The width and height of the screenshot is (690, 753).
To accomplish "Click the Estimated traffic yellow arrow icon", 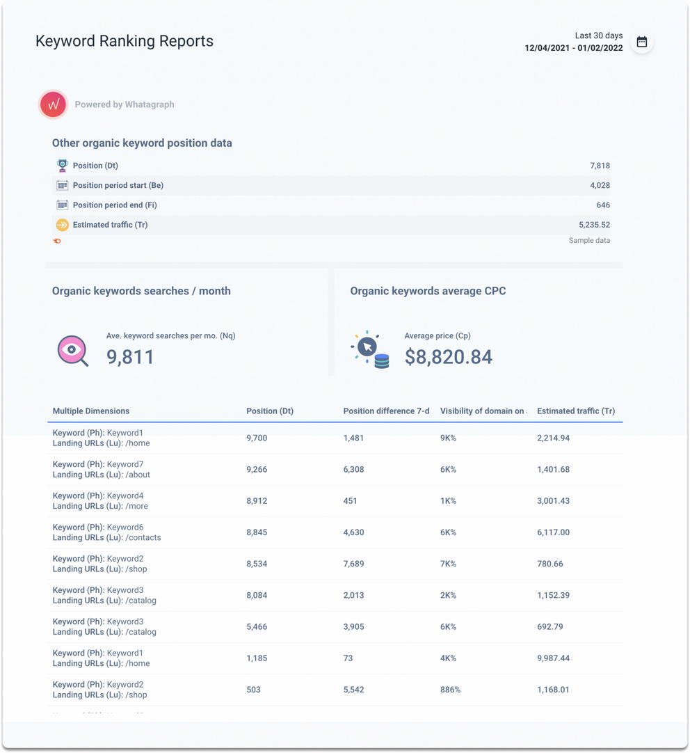I will pos(62,224).
